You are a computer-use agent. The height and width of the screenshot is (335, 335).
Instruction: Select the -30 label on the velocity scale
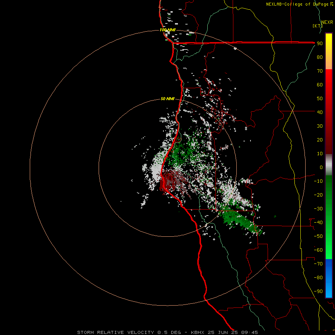318,209
